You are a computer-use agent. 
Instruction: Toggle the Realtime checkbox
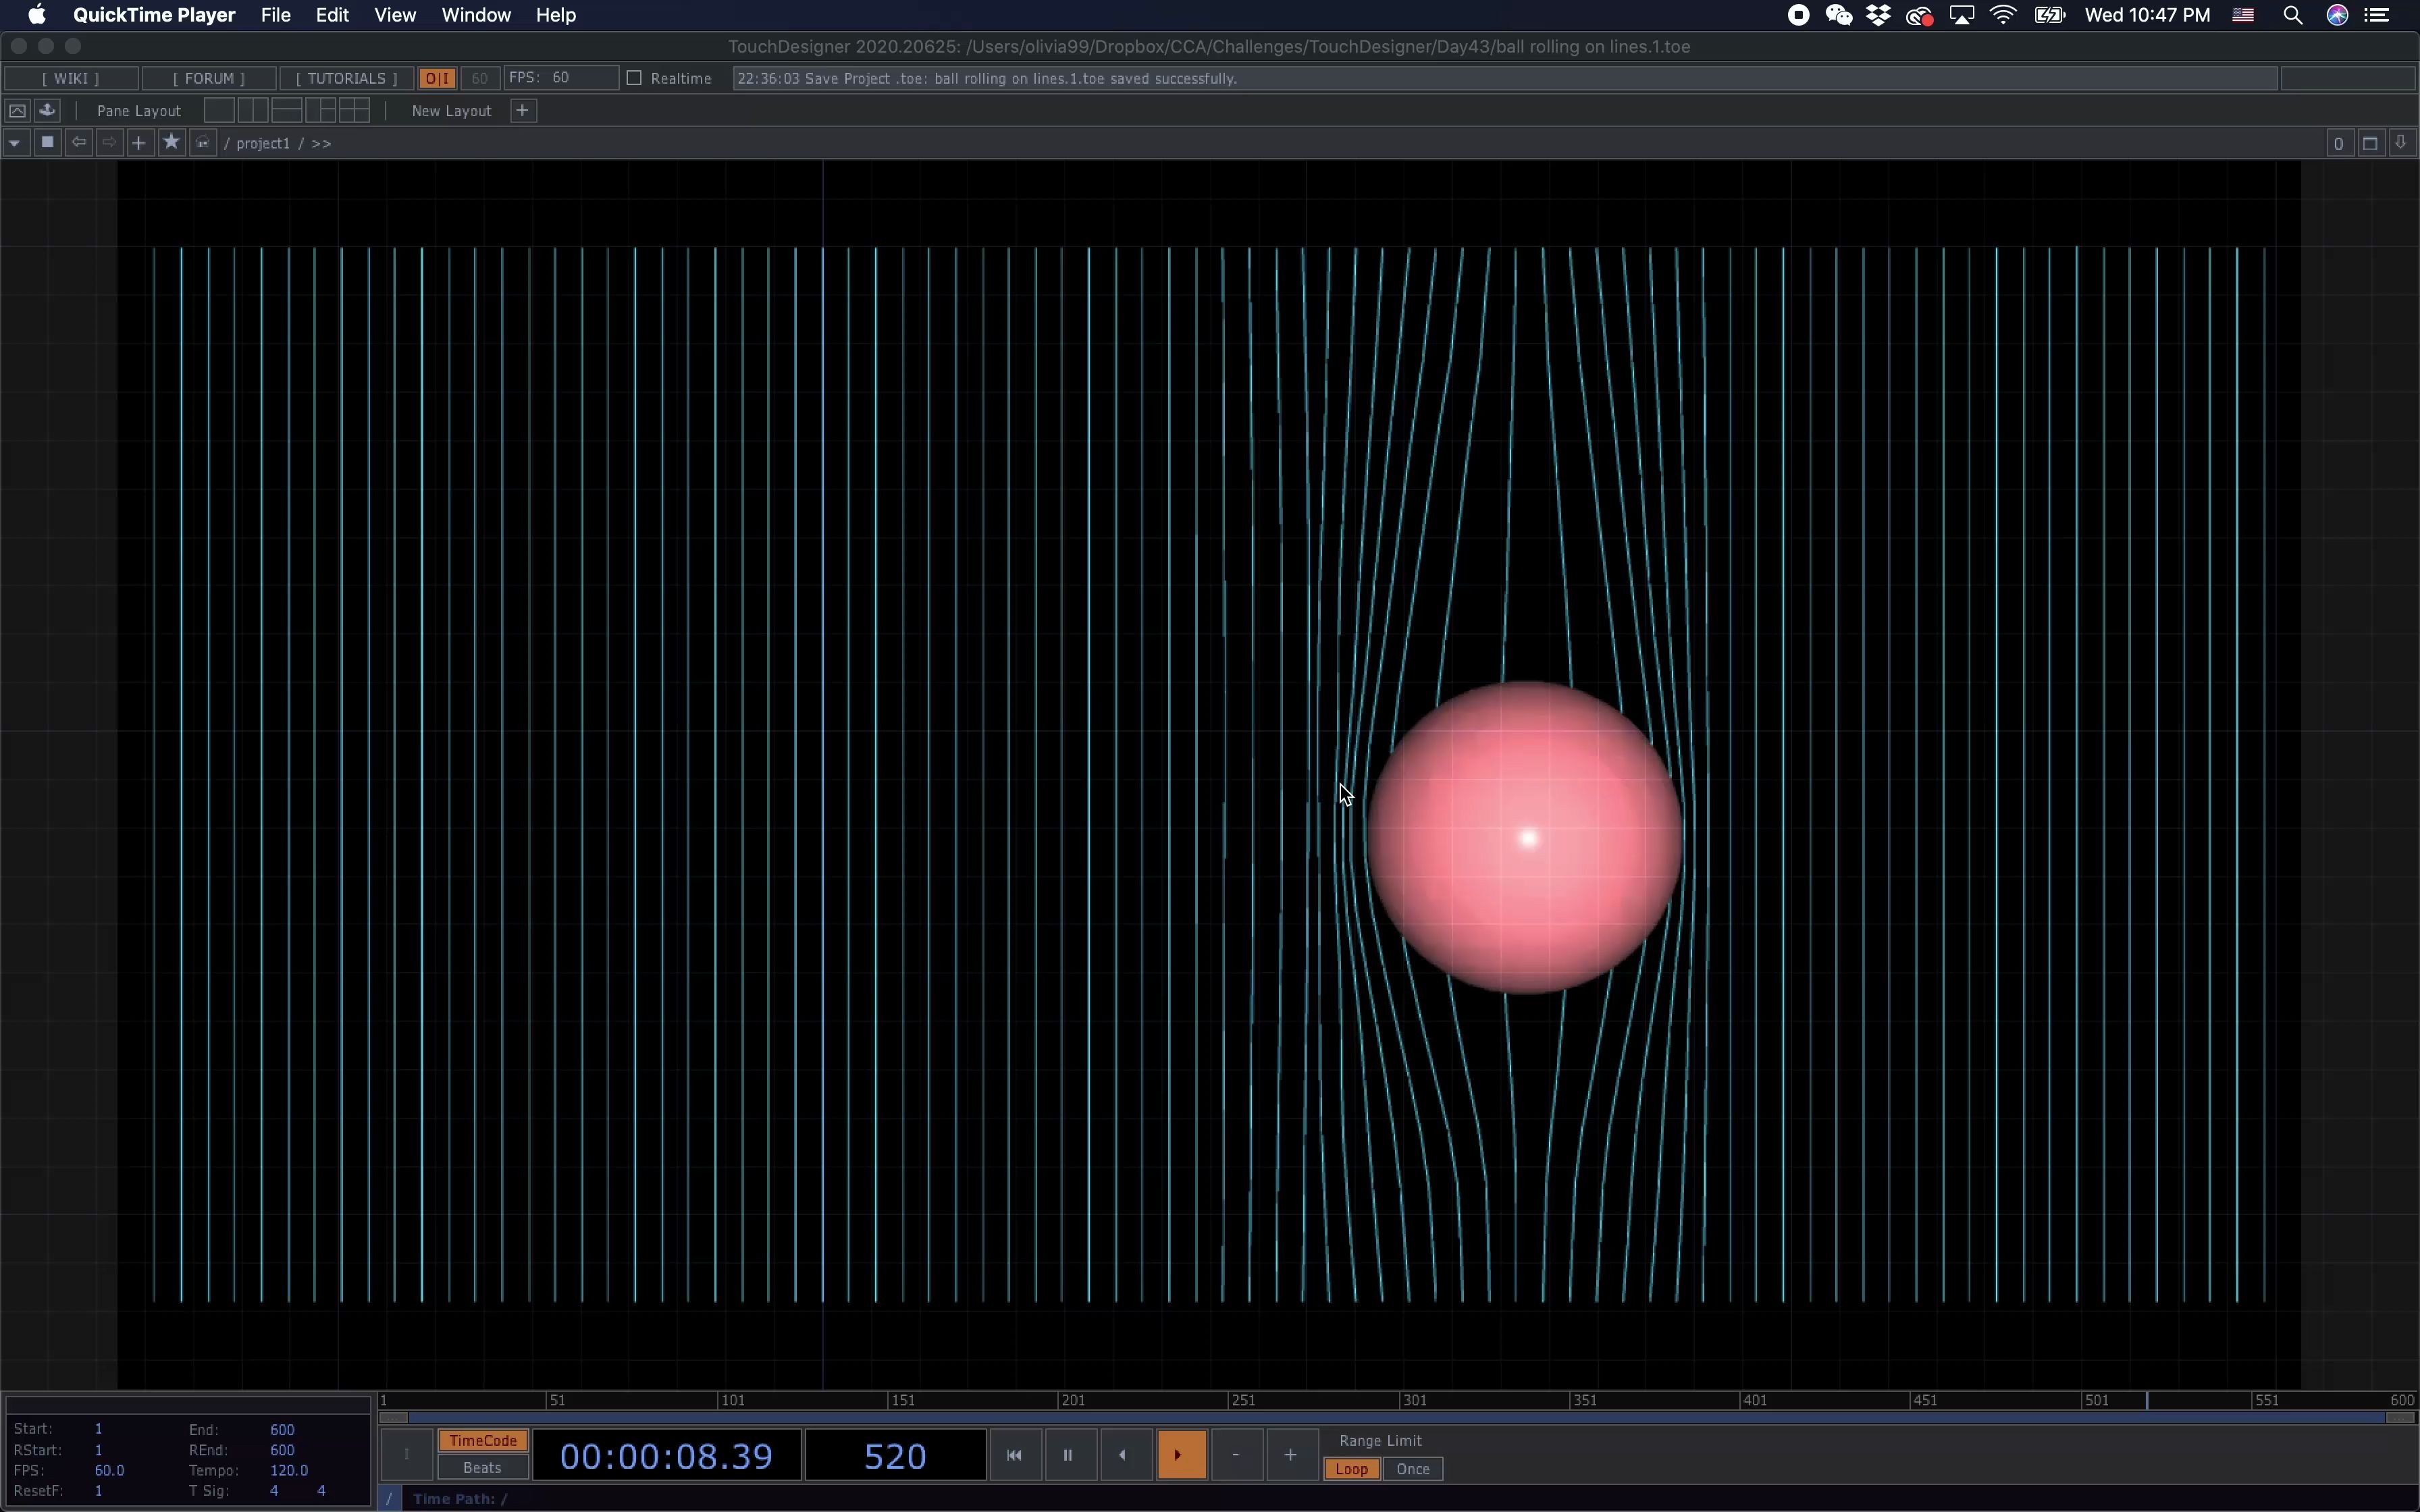point(633,77)
